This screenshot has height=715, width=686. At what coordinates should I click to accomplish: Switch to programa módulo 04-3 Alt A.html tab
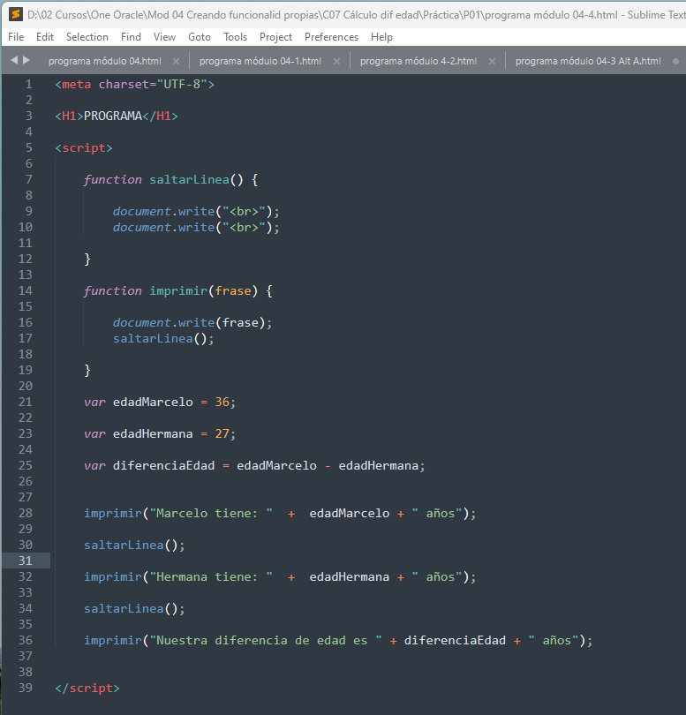click(588, 61)
